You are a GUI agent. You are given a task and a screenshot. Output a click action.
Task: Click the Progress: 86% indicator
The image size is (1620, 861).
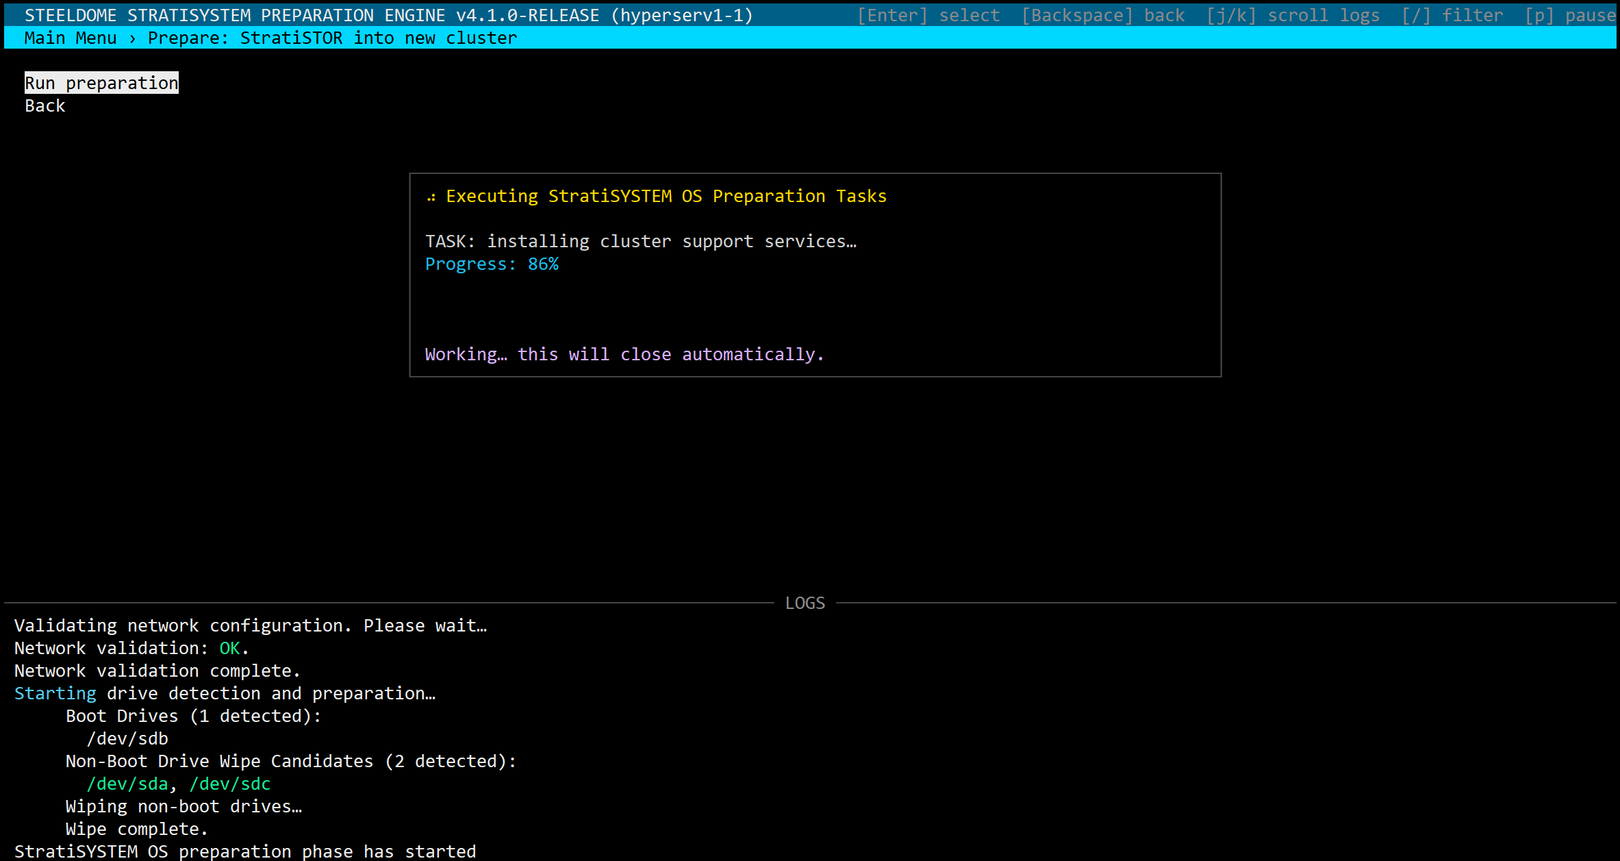pyautogui.click(x=492, y=264)
